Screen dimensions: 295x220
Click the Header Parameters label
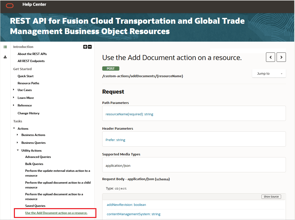(x=118, y=129)
